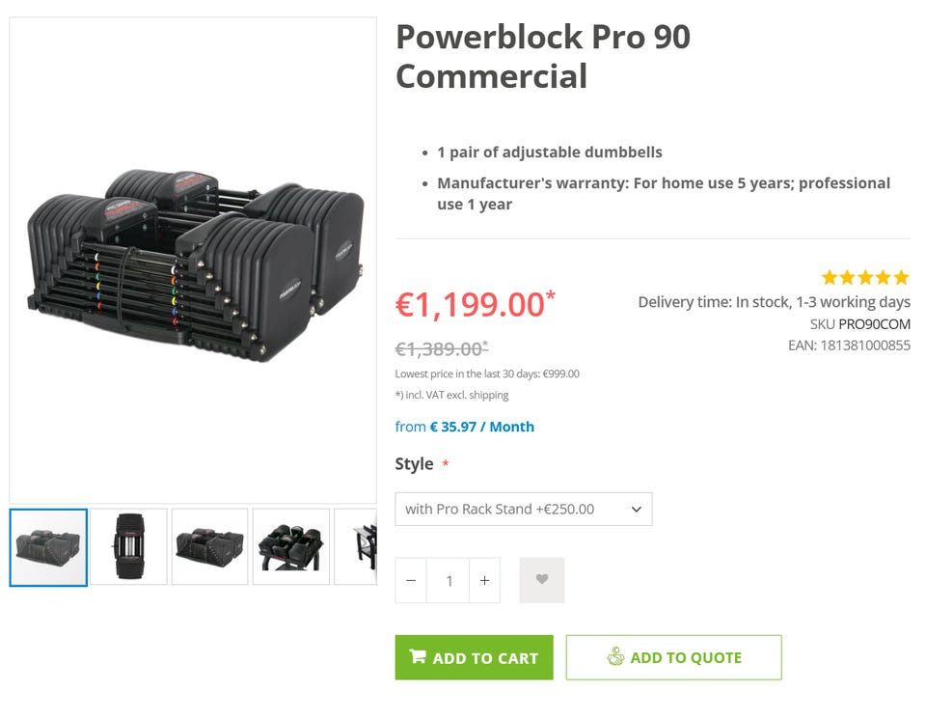
Task: Click the quote icon on Add to Quote
Action: point(615,657)
